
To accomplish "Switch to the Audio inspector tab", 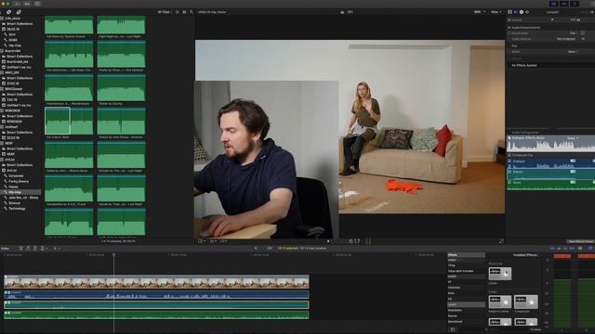I will click(515, 12).
